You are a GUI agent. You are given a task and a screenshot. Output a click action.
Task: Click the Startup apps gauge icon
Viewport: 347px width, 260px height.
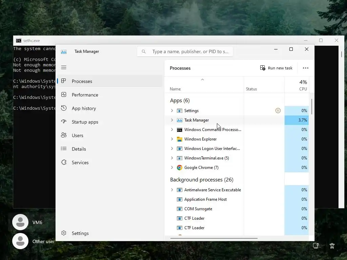click(64, 122)
